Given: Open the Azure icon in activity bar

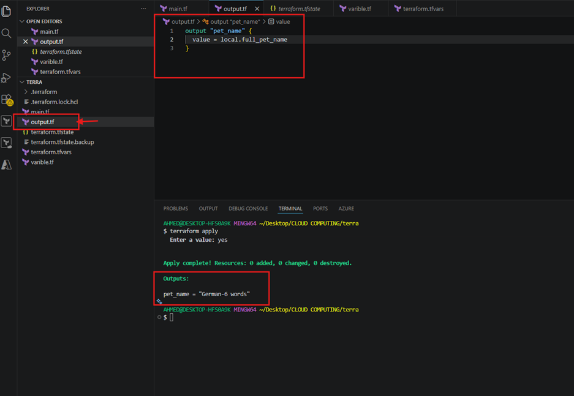Looking at the screenshot, I should [x=6, y=165].
